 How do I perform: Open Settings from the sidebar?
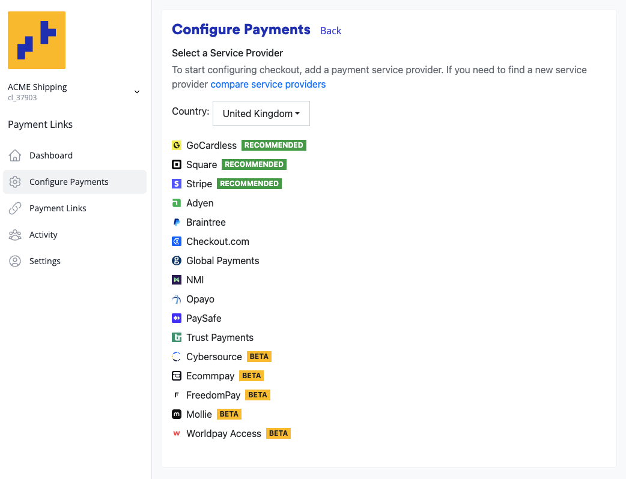coord(45,261)
